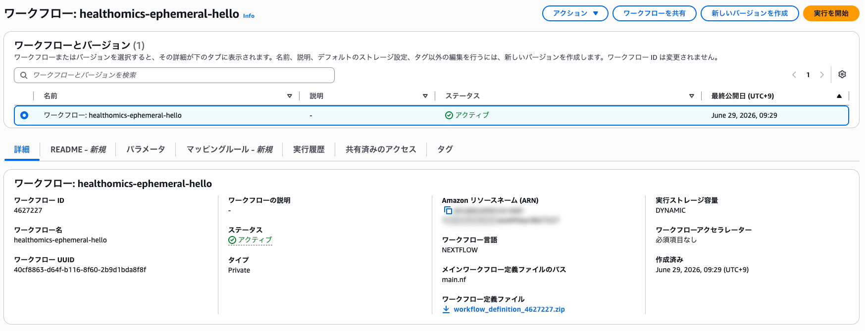This screenshot has width=865, height=331.
Task: Click the row name ワークフロー: healthomics-ephemeral-hello
Action: click(x=113, y=115)
